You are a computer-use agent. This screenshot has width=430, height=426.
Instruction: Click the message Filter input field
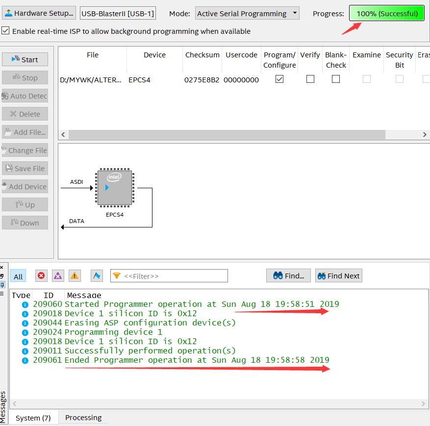click(169, 276)
